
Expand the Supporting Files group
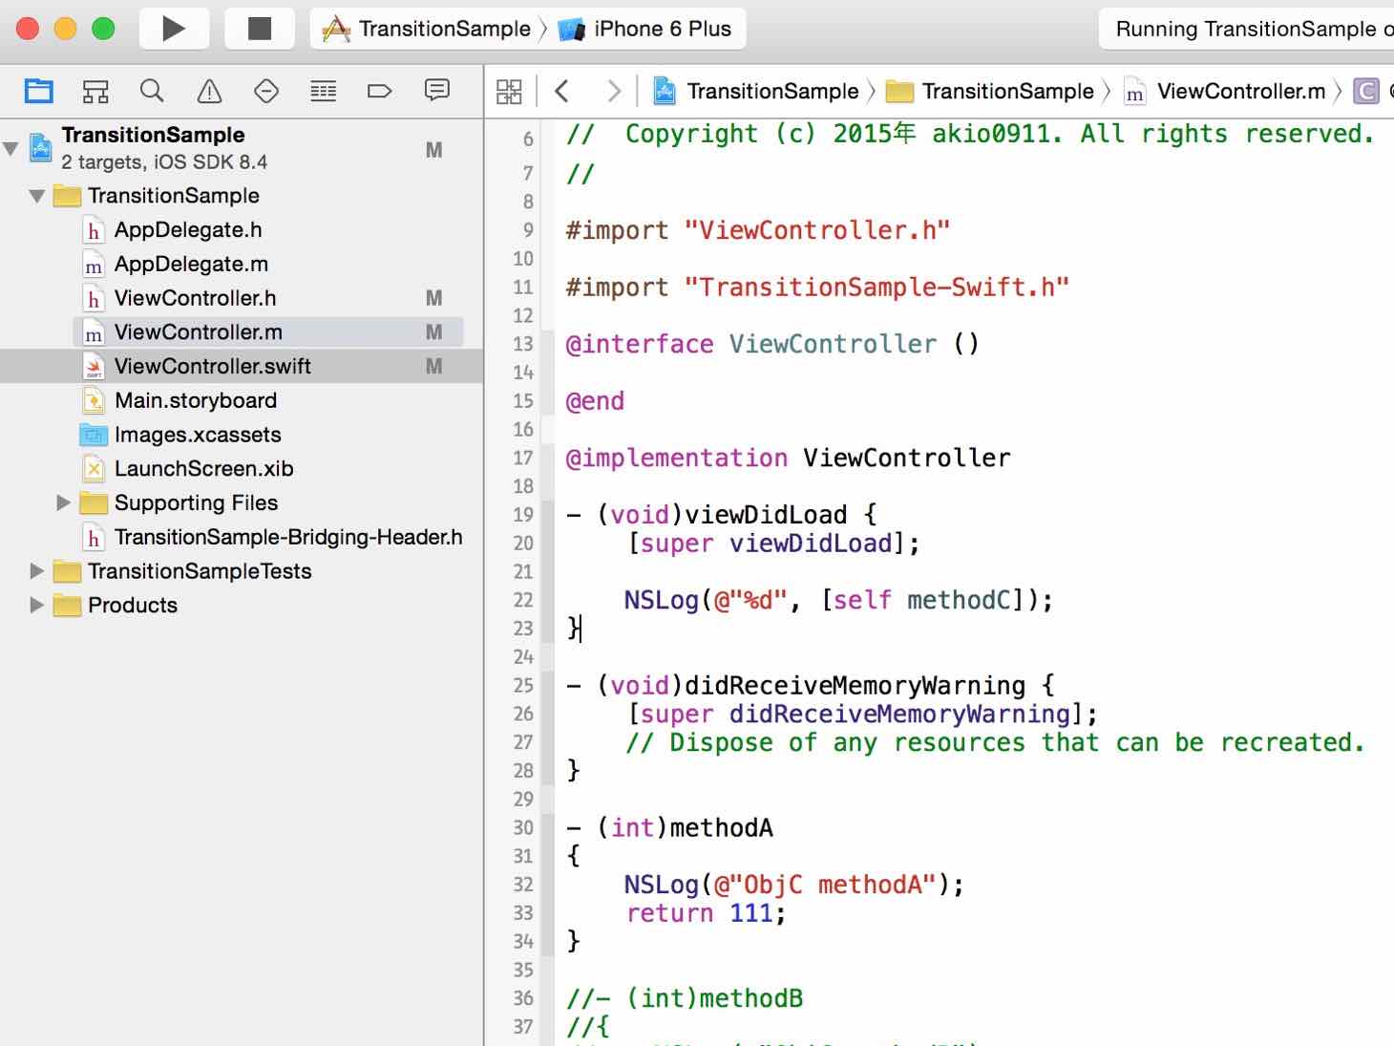coord(63,502)
